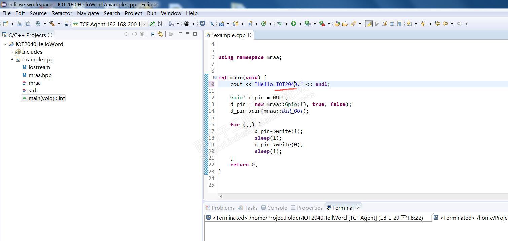Open dropdown next to Build hammer

pyautogui.click(x=59, y=23)
